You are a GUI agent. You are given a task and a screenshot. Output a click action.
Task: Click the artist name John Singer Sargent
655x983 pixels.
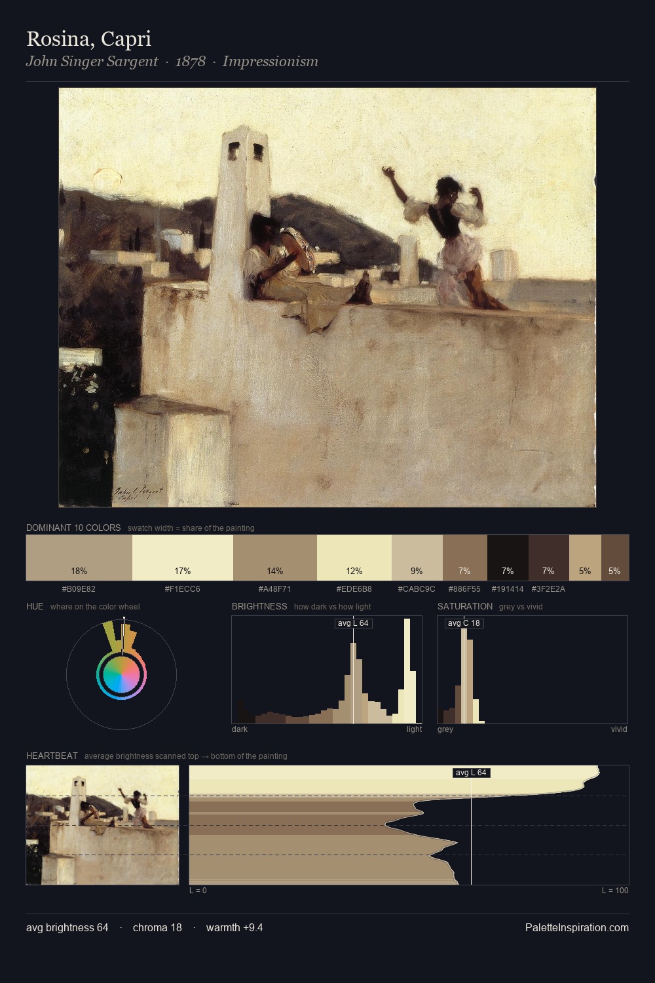(92, 62)
